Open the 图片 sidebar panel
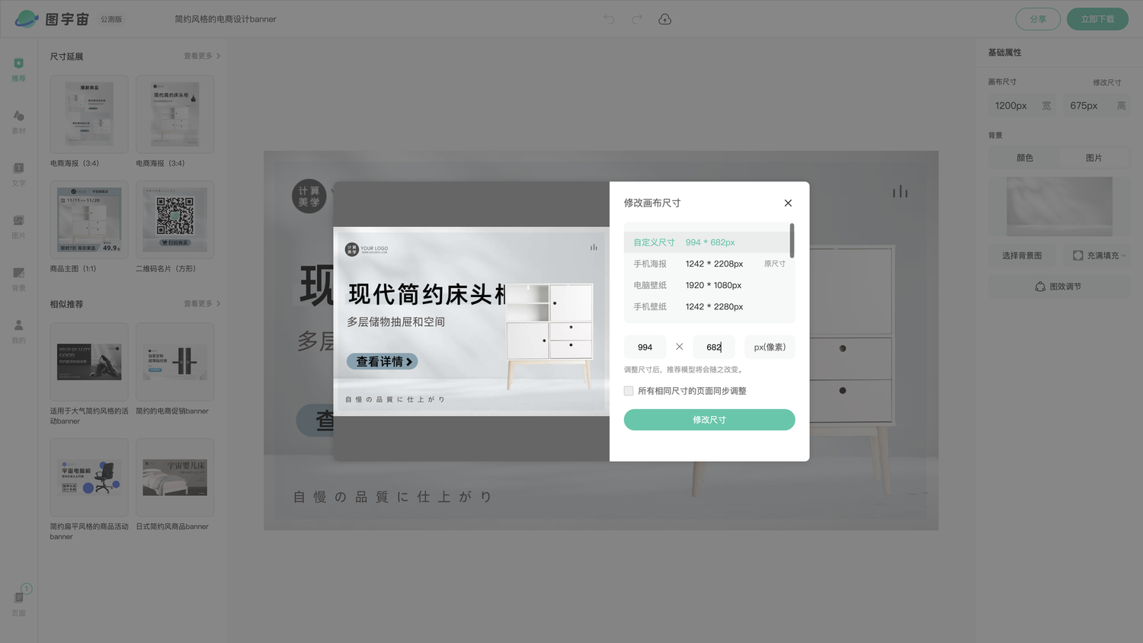 18,226
